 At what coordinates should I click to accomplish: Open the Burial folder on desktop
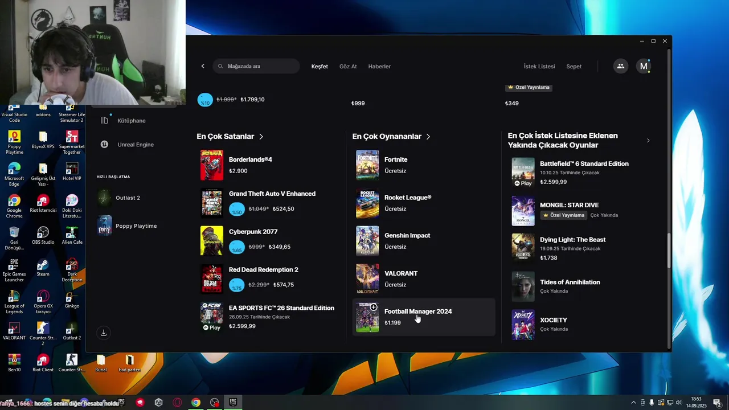101,363
